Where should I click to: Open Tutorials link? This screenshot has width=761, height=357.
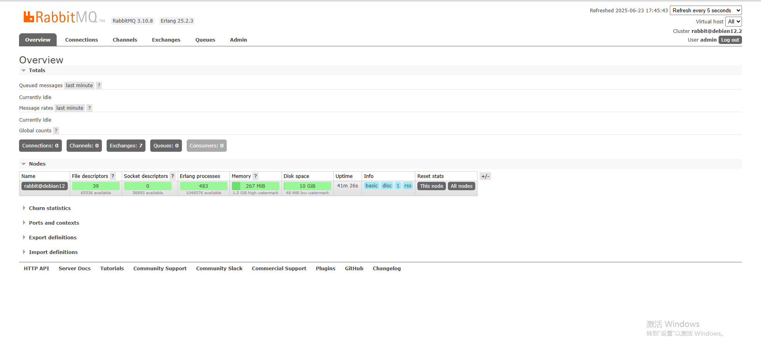pyautogui.click(x=112, y=268)
